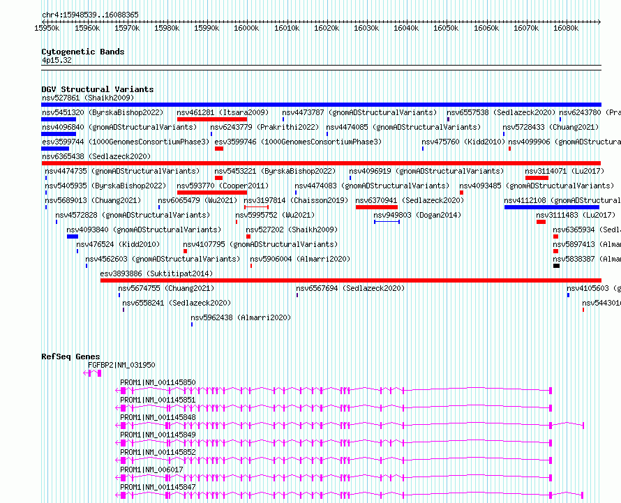
Task: Click the long red esv3893886 (Suktitipat2014) bar
Action: (x=351, y=280)
